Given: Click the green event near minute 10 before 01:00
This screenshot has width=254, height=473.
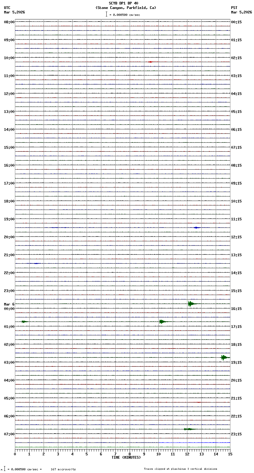Looking at the screenshot, I should [x=164, y=322].
